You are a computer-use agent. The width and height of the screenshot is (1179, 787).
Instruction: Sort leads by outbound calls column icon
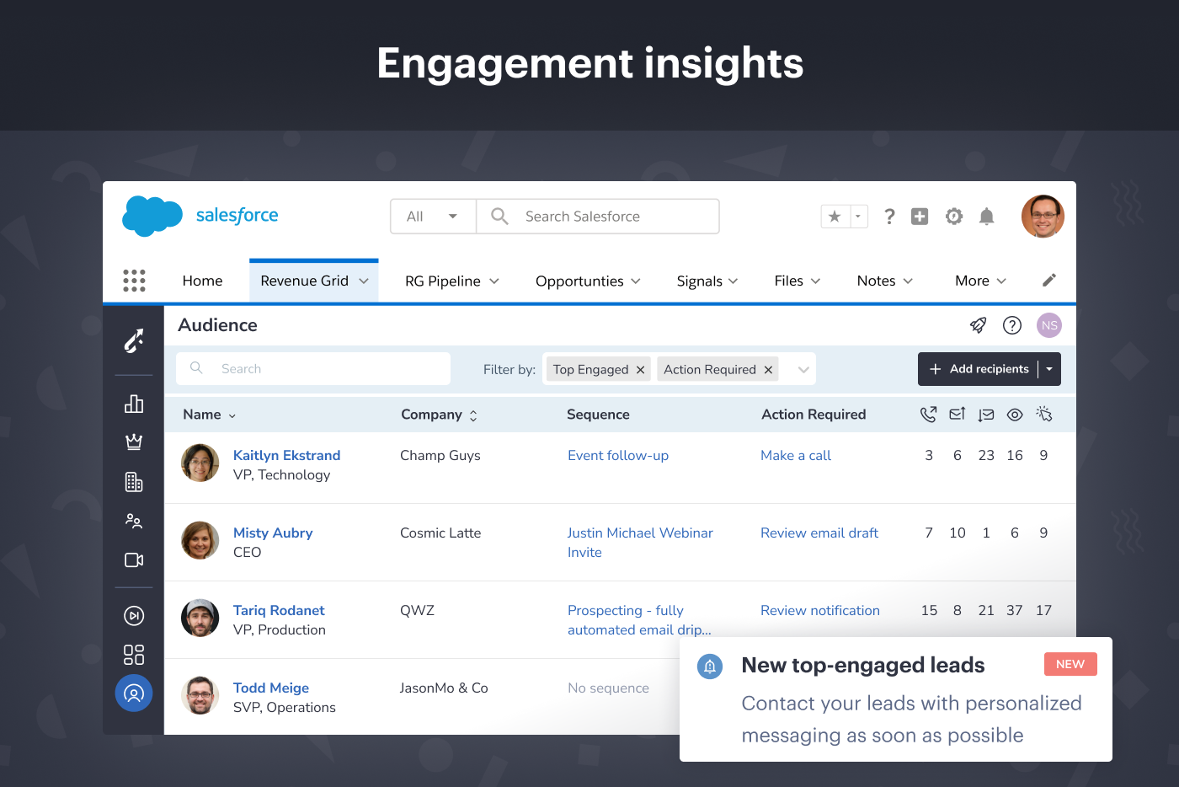click(928, 414)
